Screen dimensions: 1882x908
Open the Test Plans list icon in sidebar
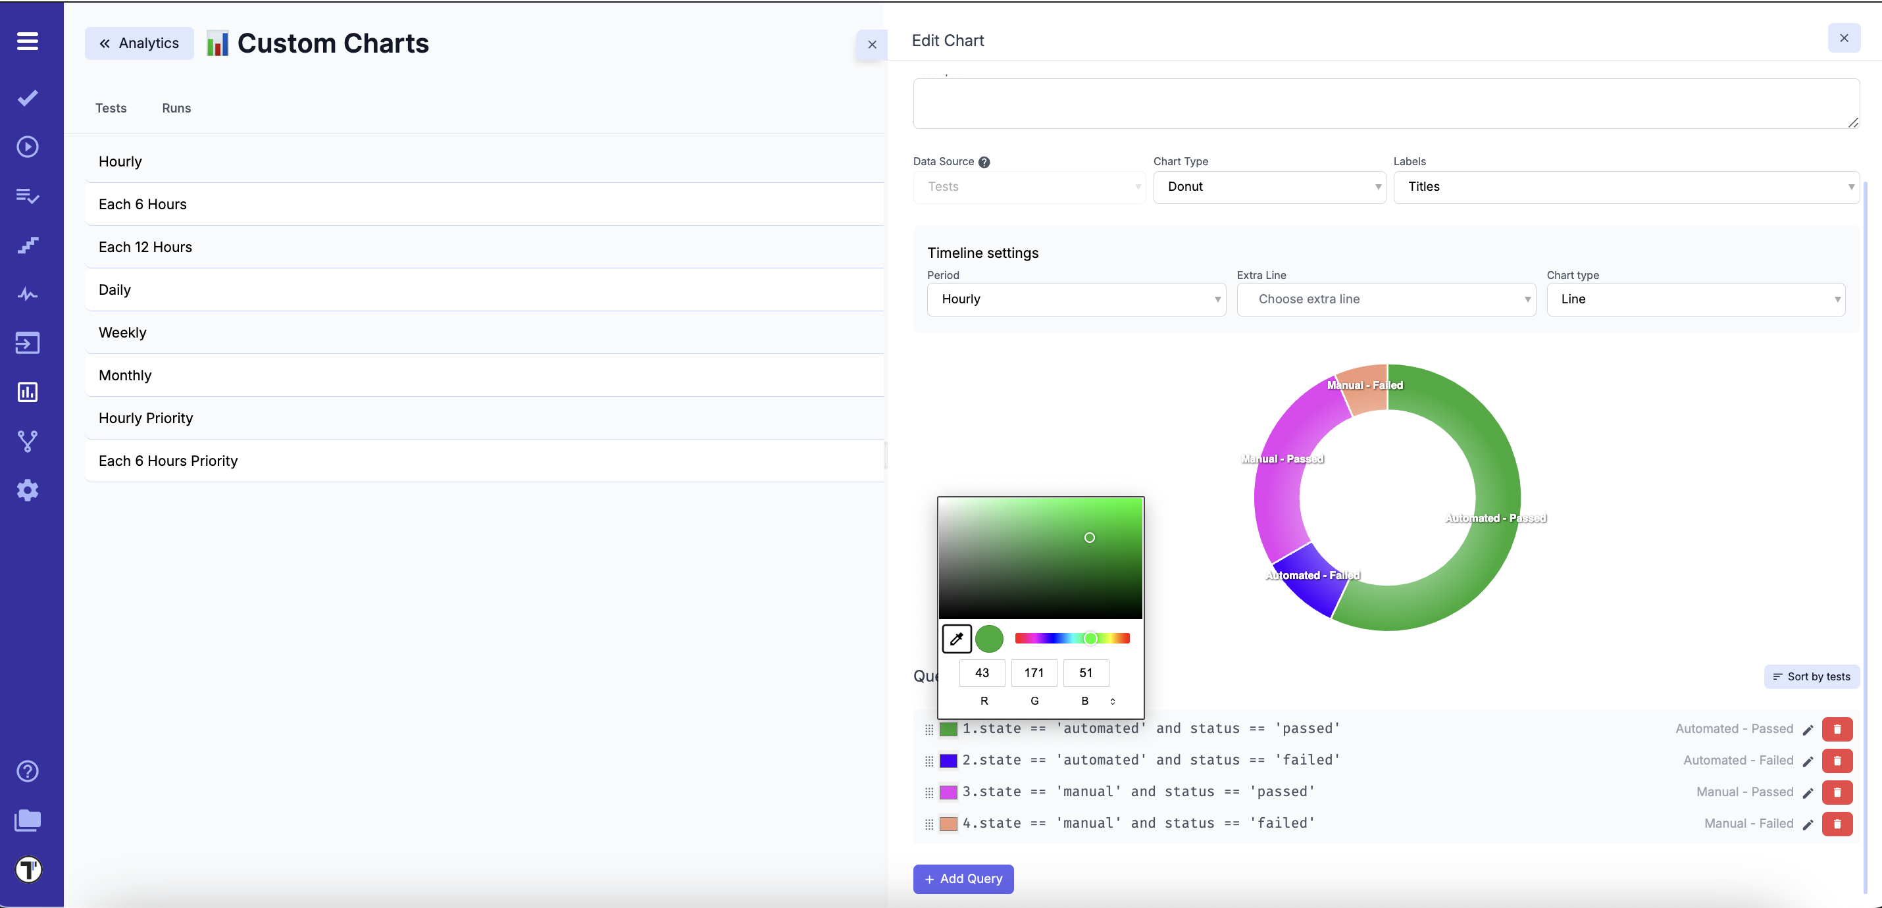pos(27,196)
